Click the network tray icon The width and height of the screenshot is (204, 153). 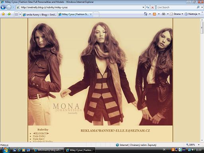(189, 150)
